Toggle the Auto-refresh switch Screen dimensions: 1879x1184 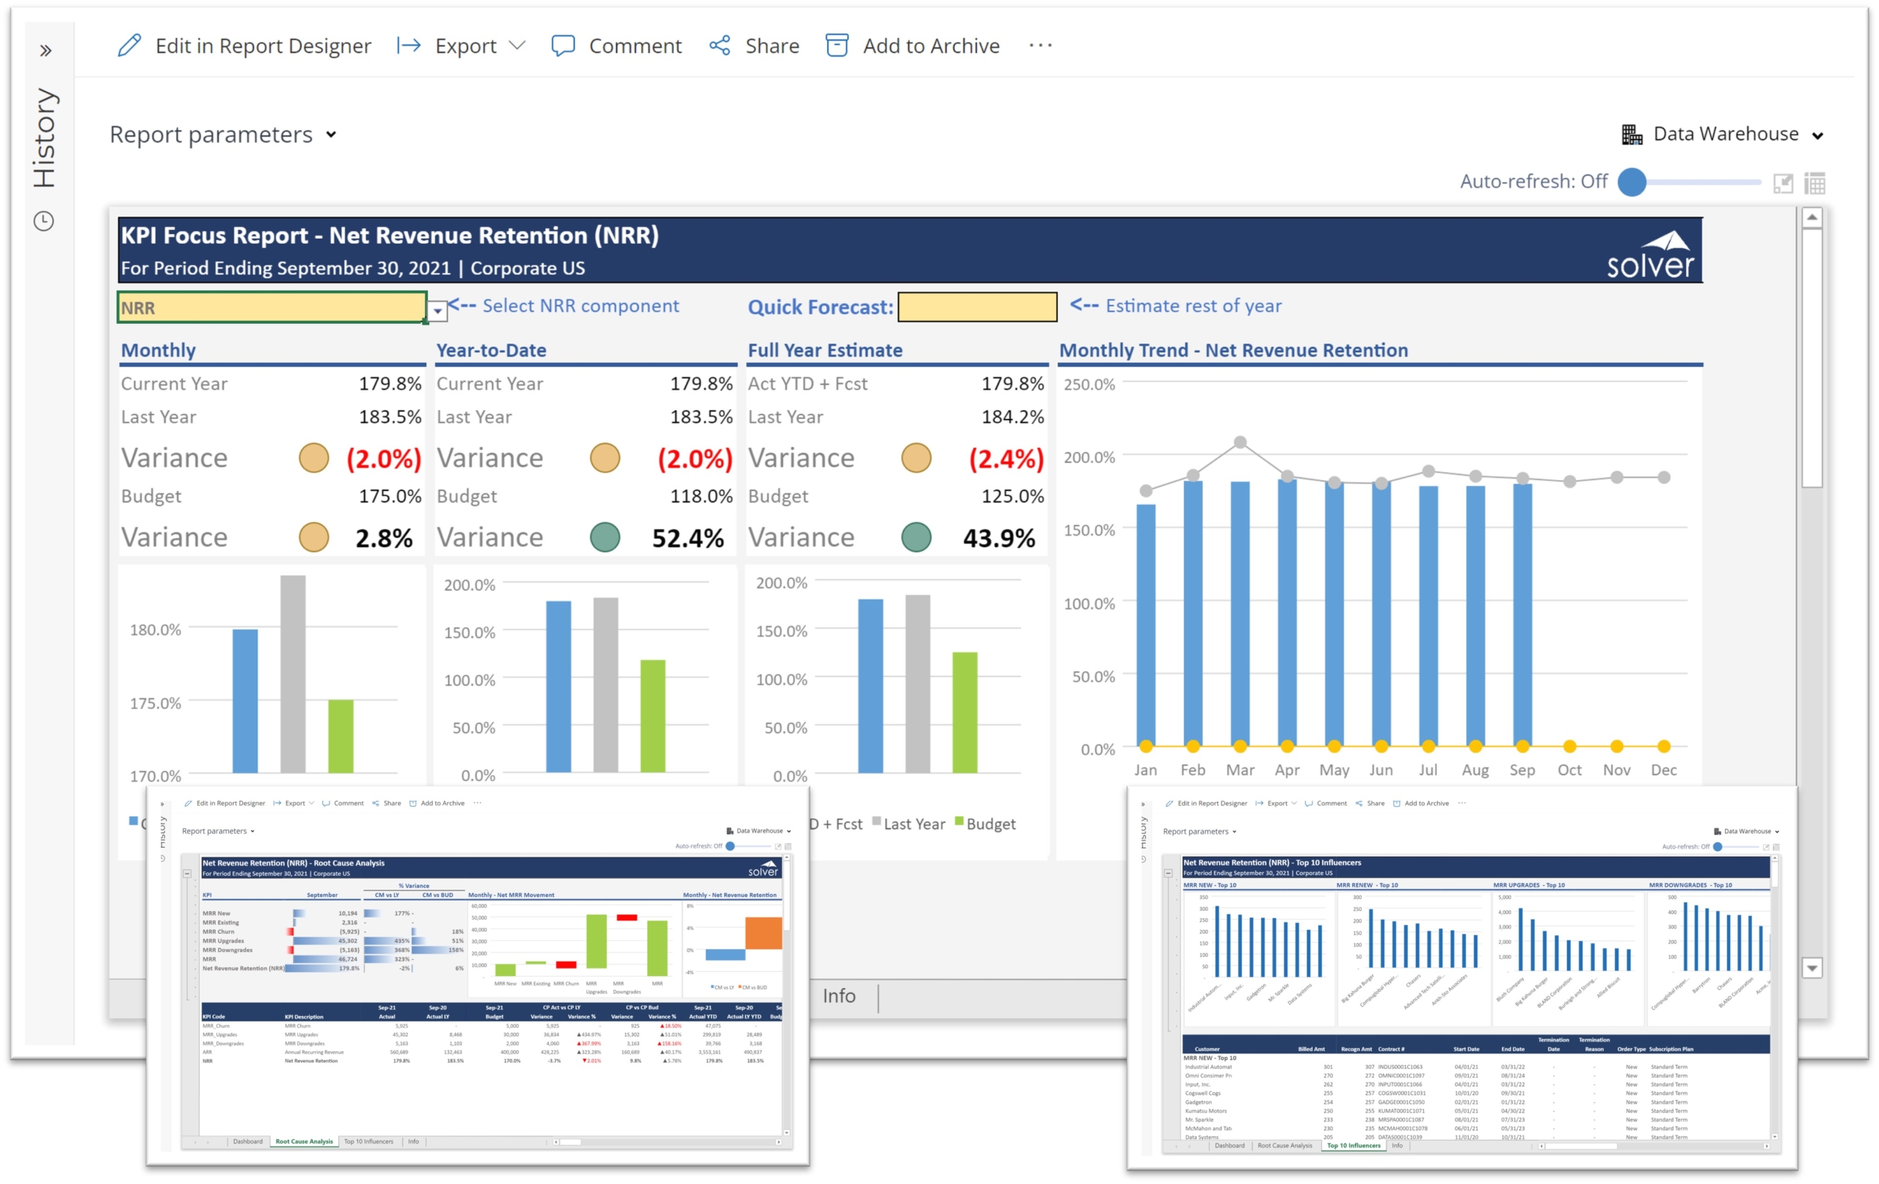1632,182
